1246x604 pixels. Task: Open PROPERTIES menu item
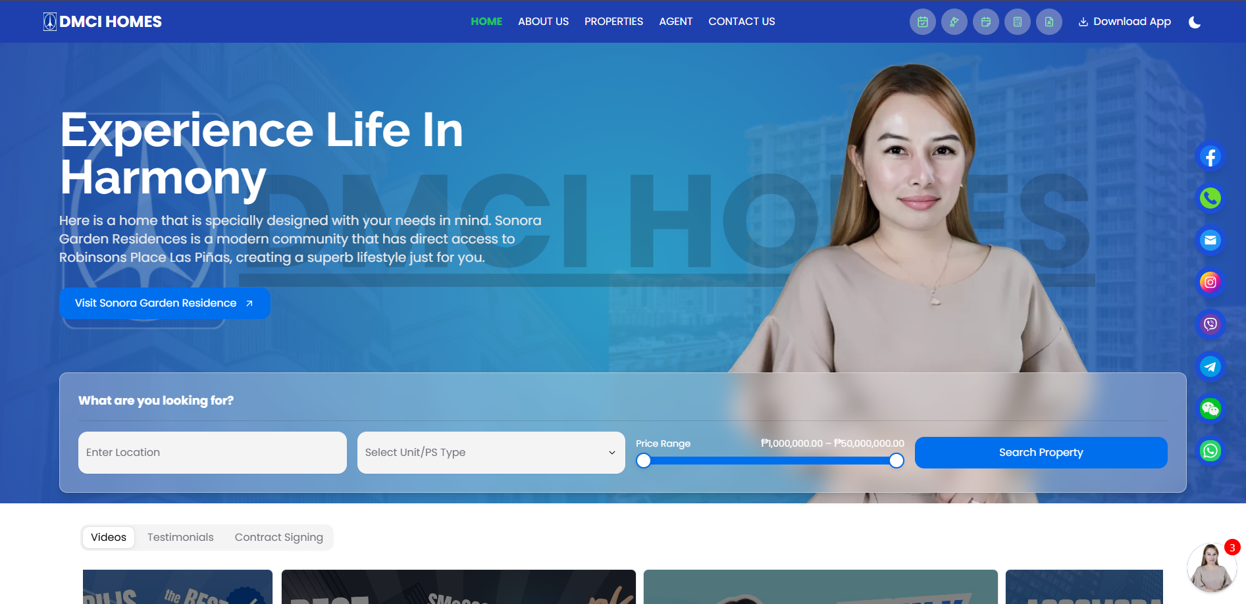pos(613,22)
